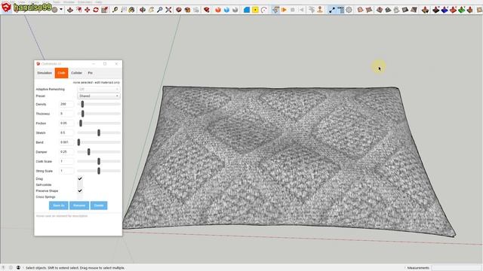The image size is (483, 271).
Task: Open the dropdown arrow beside the gray circle tool
Action: 61,9
